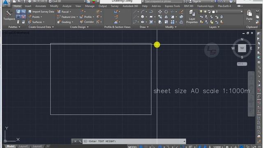263x148 pixels.
Task: Toggle layer on/off lightbulb icon
Action: coord(201,12)
